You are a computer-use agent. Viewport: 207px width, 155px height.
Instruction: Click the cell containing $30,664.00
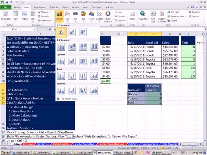tap(170, 64)
